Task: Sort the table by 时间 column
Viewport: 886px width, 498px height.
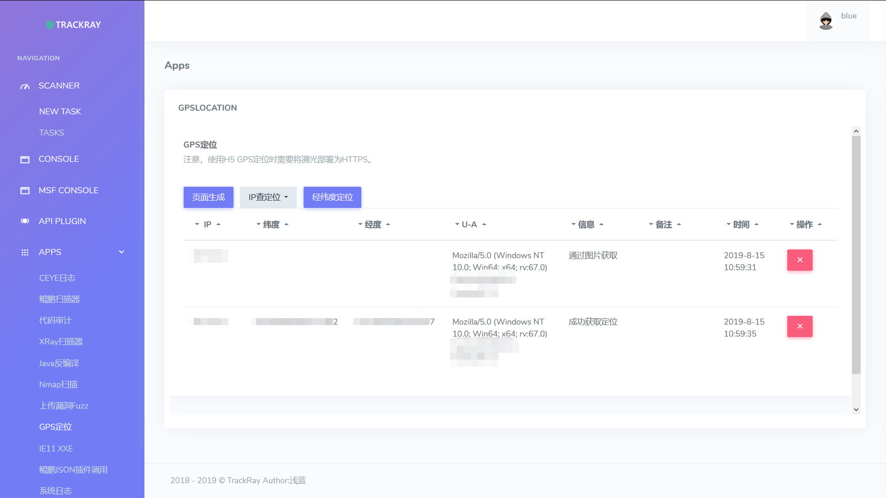Action: pos(741,225)
